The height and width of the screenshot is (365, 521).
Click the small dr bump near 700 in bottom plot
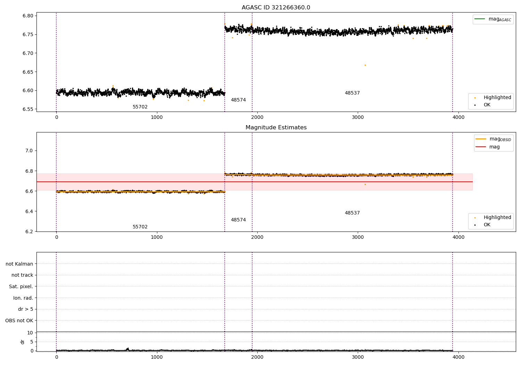(128, 349)
